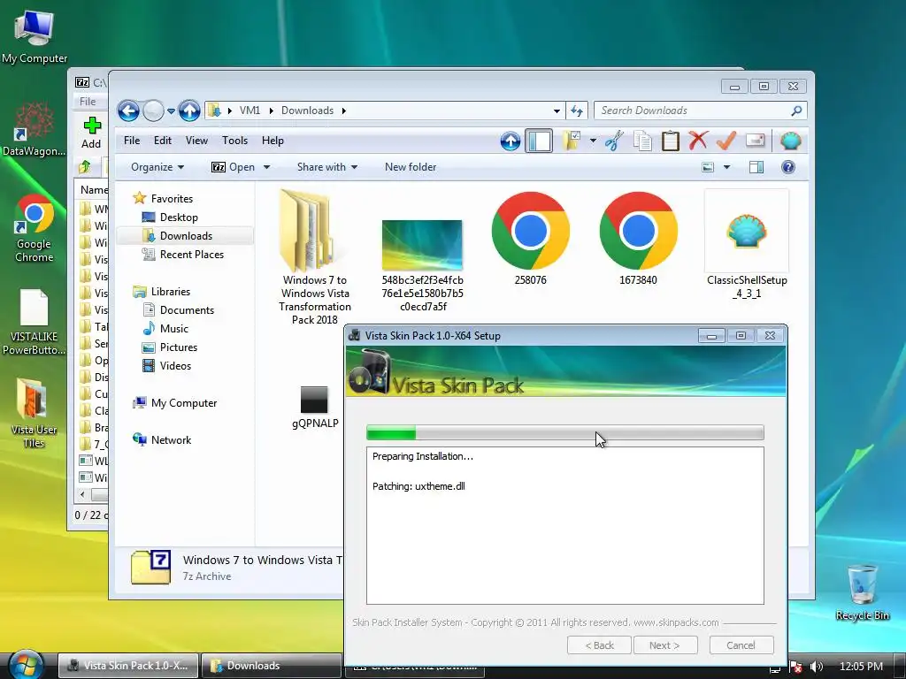This screenshot has width=906, height=679.
Task: Select the gQPNALP file
Action: (315, 408)
